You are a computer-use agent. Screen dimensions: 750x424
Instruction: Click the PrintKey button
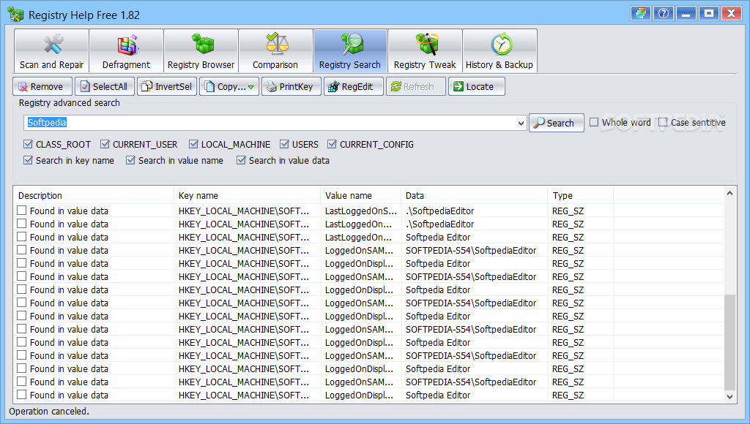(x=292, y=86)
